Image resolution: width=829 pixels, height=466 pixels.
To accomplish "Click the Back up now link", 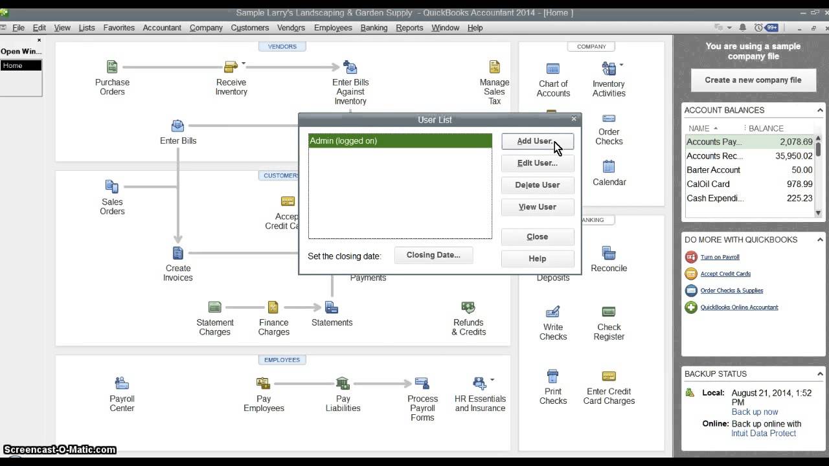I will click(x=755, y=412).
